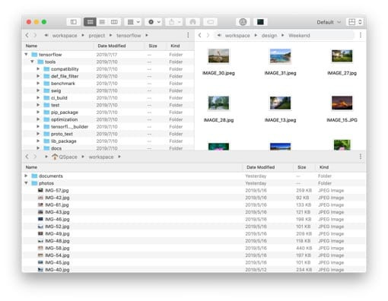Select file IMG-42.jpg

click(x=194, y=198)
